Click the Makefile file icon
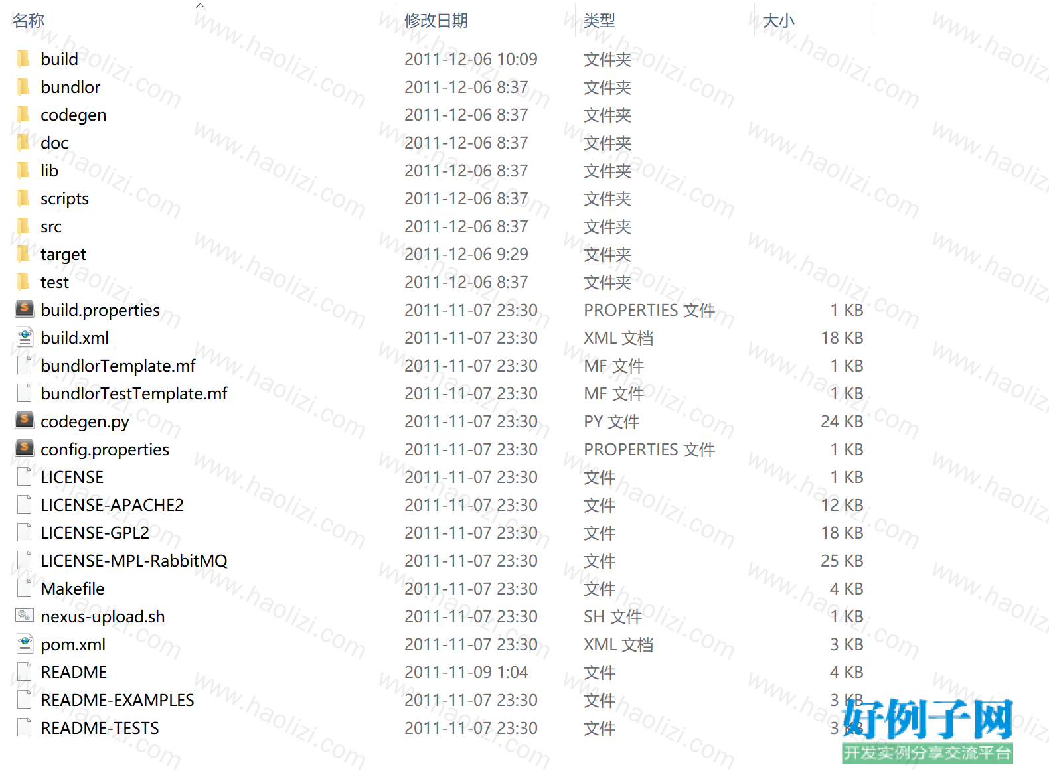This screenshot has height=771, width=1049. click(25, 588)
